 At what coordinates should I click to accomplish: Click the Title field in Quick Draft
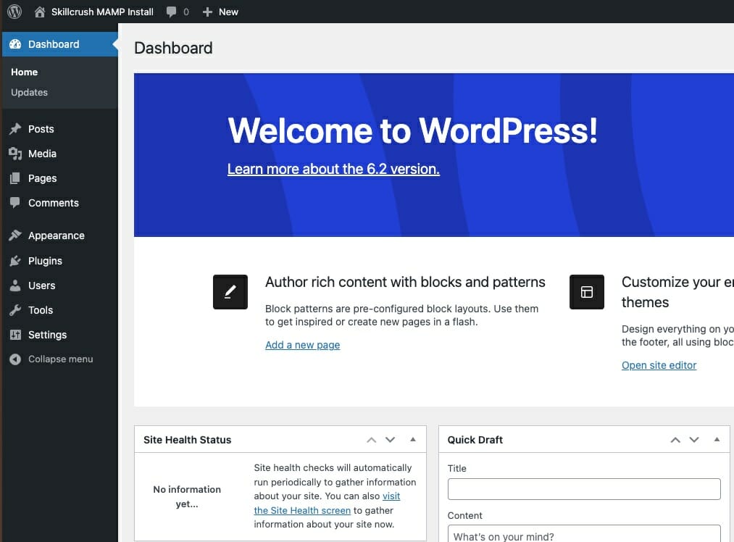click(x=584, y=489)
